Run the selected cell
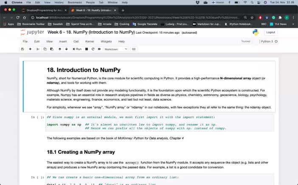 click(x=77, y=49)
